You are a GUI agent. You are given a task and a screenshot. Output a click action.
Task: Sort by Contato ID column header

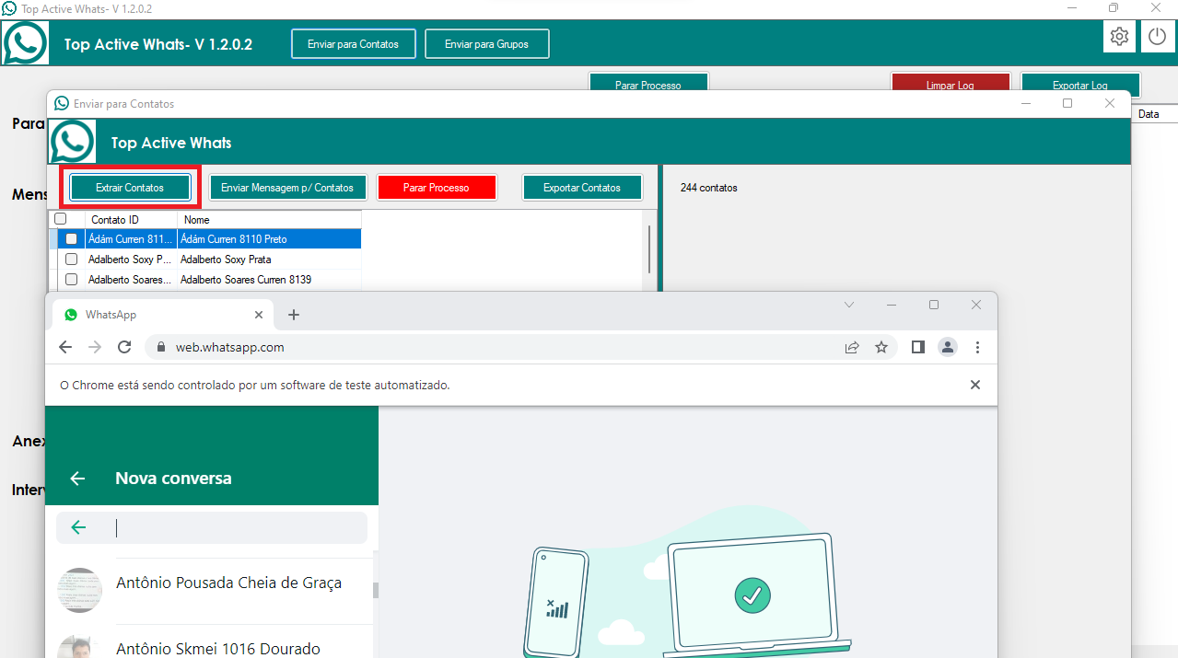(132, 220)
